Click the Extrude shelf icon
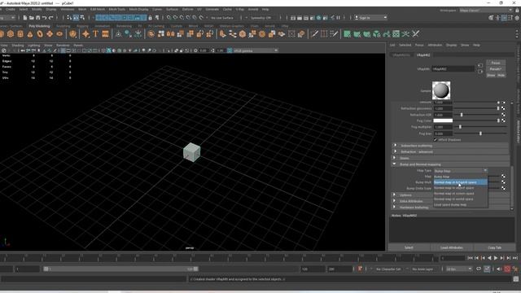This screenshot has width=521, height=293. [222, 34]
